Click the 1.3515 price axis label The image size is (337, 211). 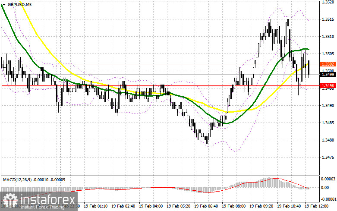point(328,19)
